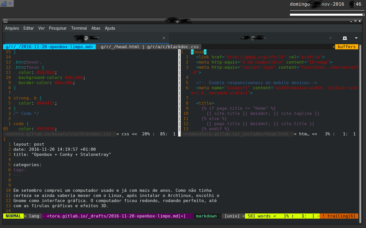
Task: Click the white conky progress bar
Action: coord(327,15)
